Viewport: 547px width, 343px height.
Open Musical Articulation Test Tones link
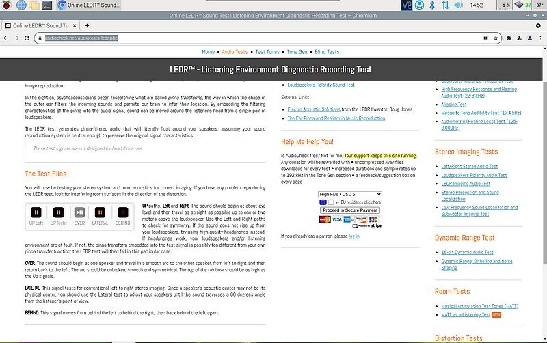480,306
